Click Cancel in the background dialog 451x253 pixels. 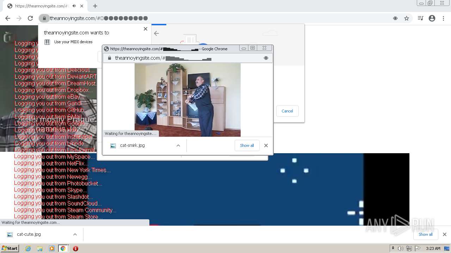287,111
